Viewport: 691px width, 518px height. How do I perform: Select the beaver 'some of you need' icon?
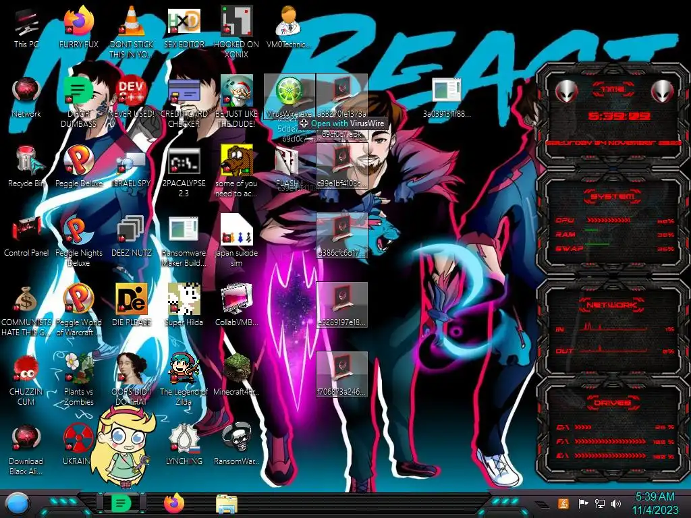[x=236, y=172]
